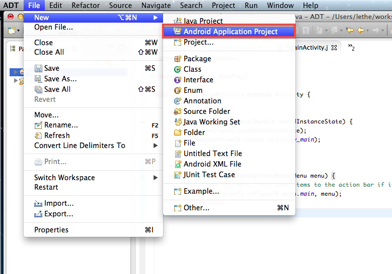Click the back navigation arrow in toolbar
Screen dimensions: 392x274
(x=361, y=30)
